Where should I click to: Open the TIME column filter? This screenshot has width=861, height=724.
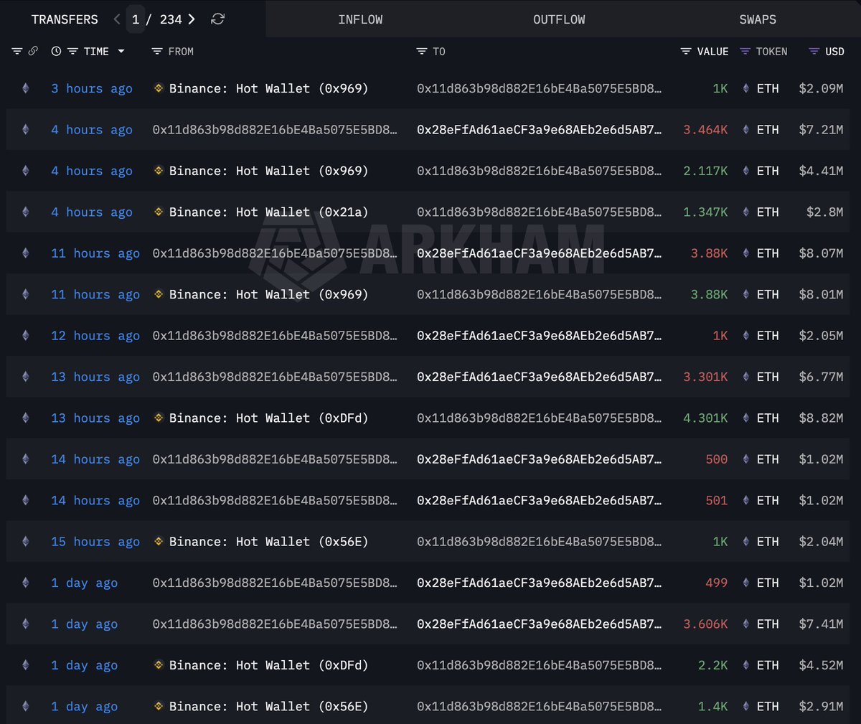72,52
